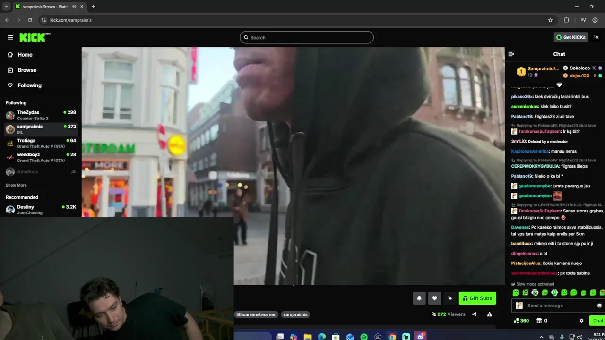Open sampraimis channel in Following list
Screen dimensions: 605x340
click(41, 129)
